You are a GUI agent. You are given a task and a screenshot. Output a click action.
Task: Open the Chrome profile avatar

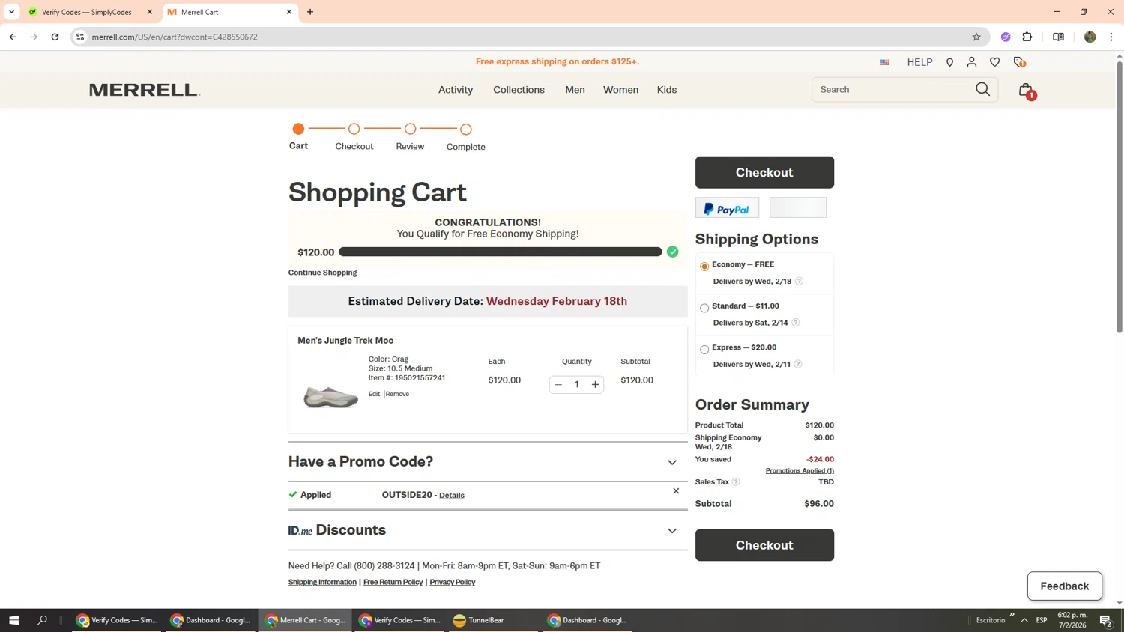point(1090,37)
